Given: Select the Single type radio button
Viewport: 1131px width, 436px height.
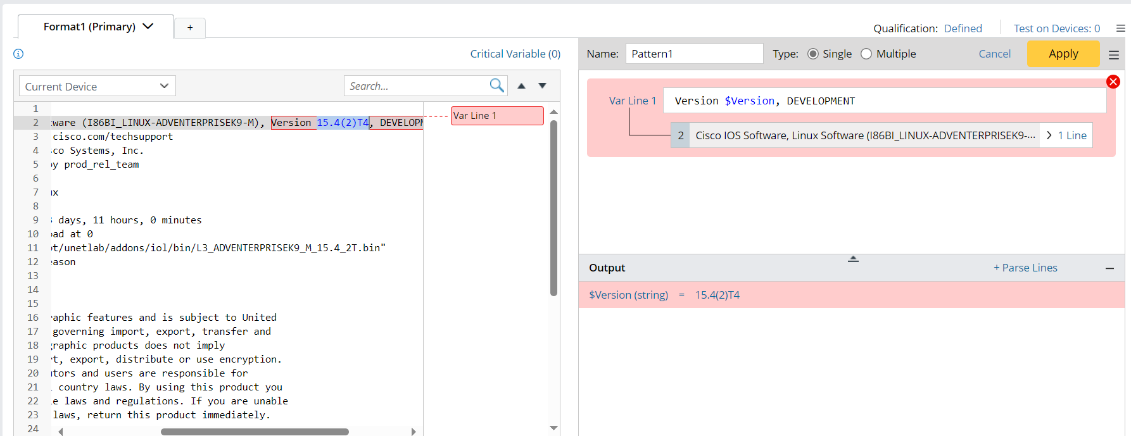Looking at the screenshot, I should click(x=813, y=54).
